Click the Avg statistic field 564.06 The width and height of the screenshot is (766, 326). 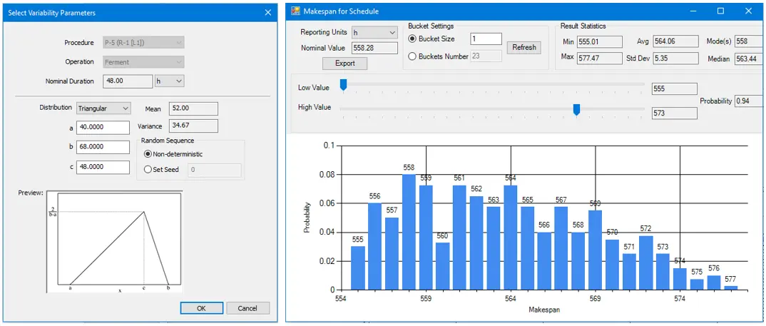click(675, 41)
